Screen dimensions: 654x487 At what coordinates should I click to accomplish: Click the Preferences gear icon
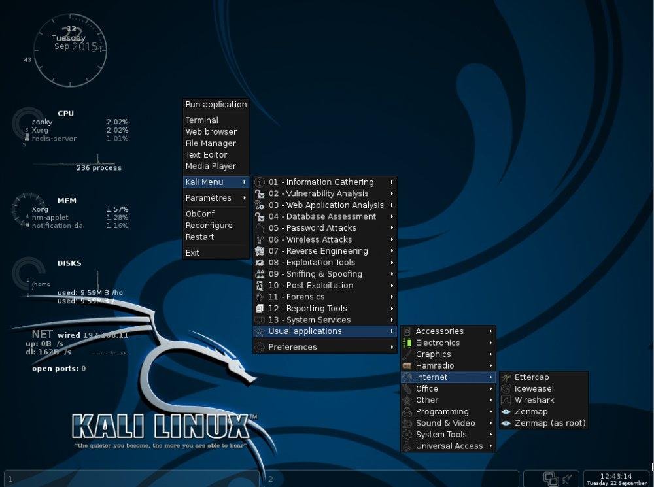(x=260, y=347)
